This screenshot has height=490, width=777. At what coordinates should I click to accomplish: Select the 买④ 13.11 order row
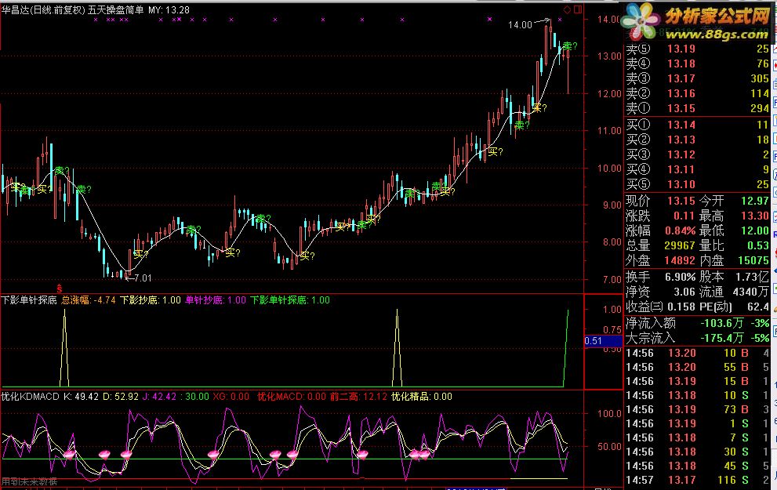coord(697,169)
